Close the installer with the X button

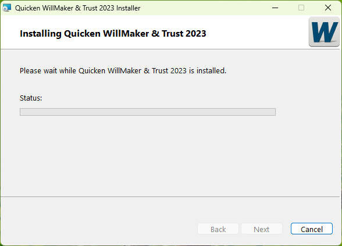coord(328,8)
